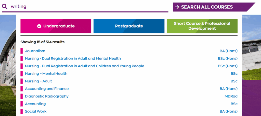Select the Nursing – Mental Health course

pos(46,74)
